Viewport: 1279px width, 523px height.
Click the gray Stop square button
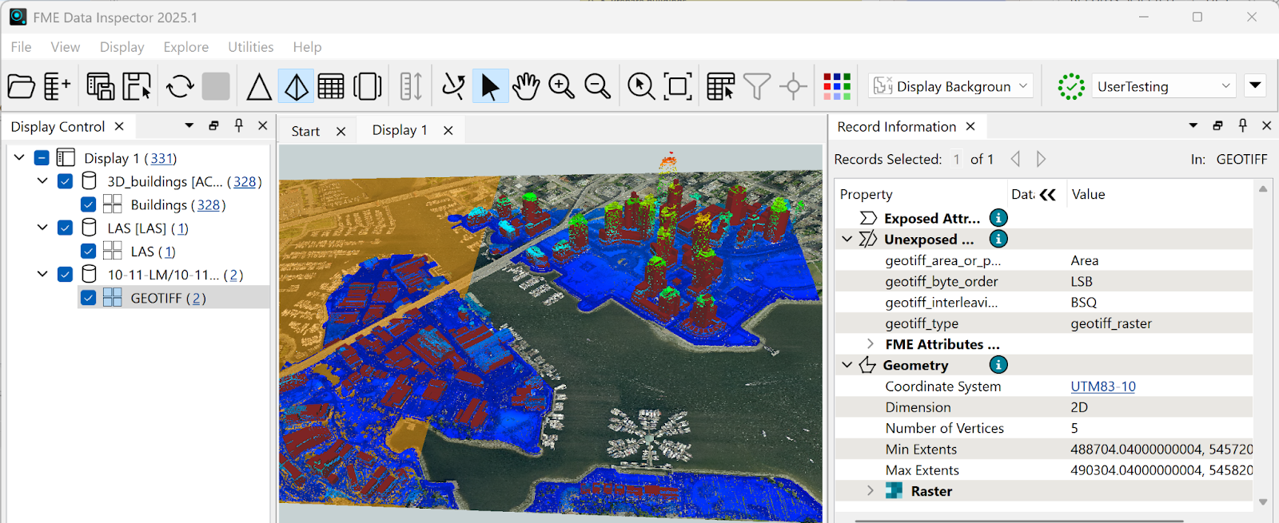[216, 86]
